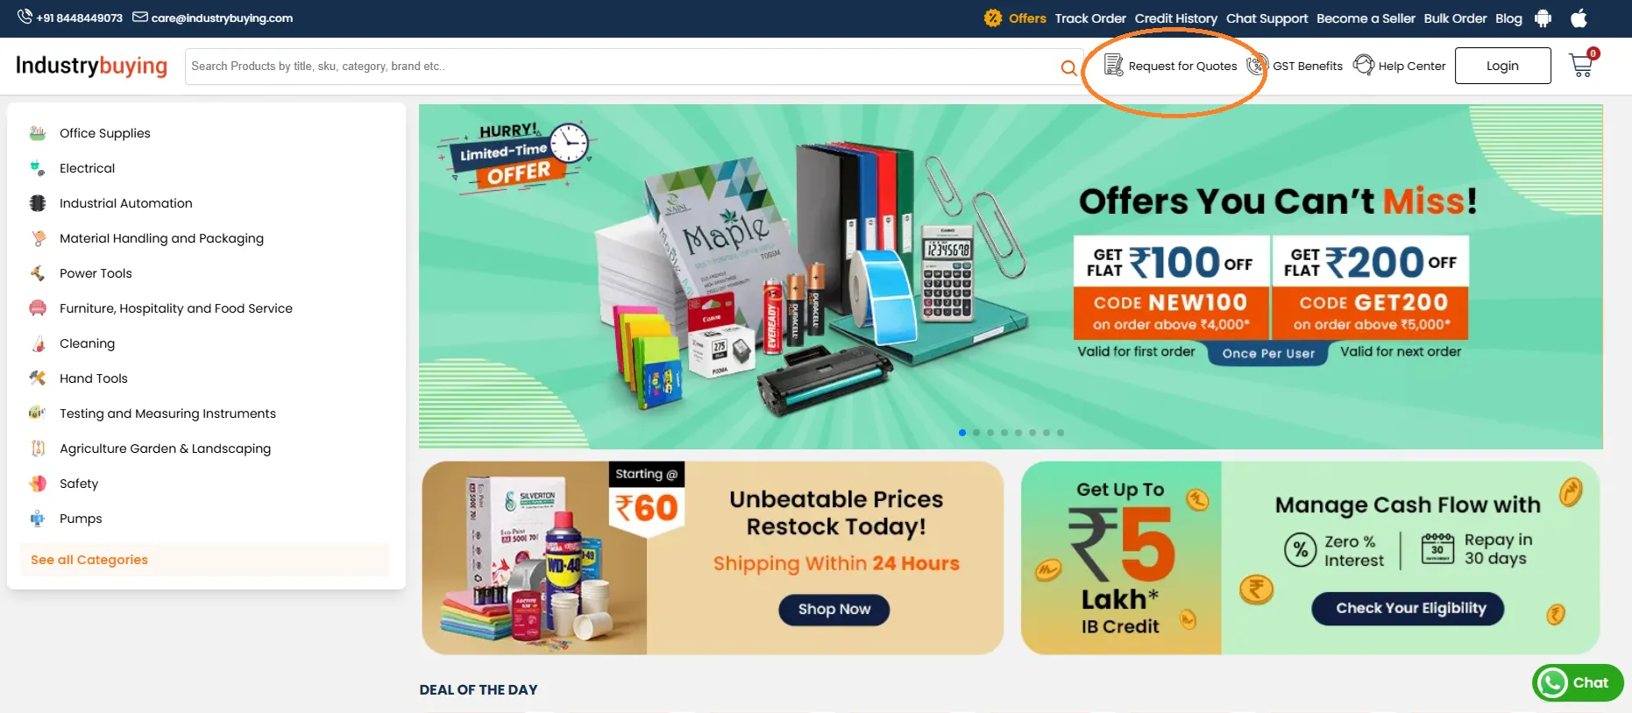This screenshot has height=713, width=1632.
Task: Click the Office Supplies category icon
Action: pyautogui.click(x=38, y=133)
